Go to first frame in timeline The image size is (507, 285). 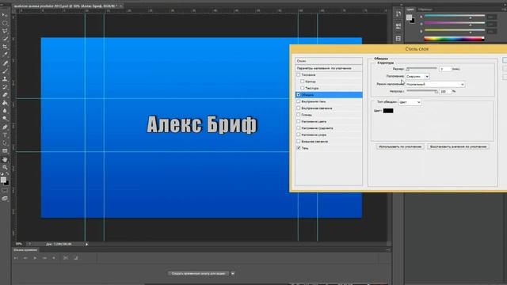16,258
